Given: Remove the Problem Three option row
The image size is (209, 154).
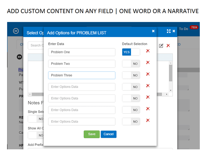Looking at the screenshot, I should 148,74.
